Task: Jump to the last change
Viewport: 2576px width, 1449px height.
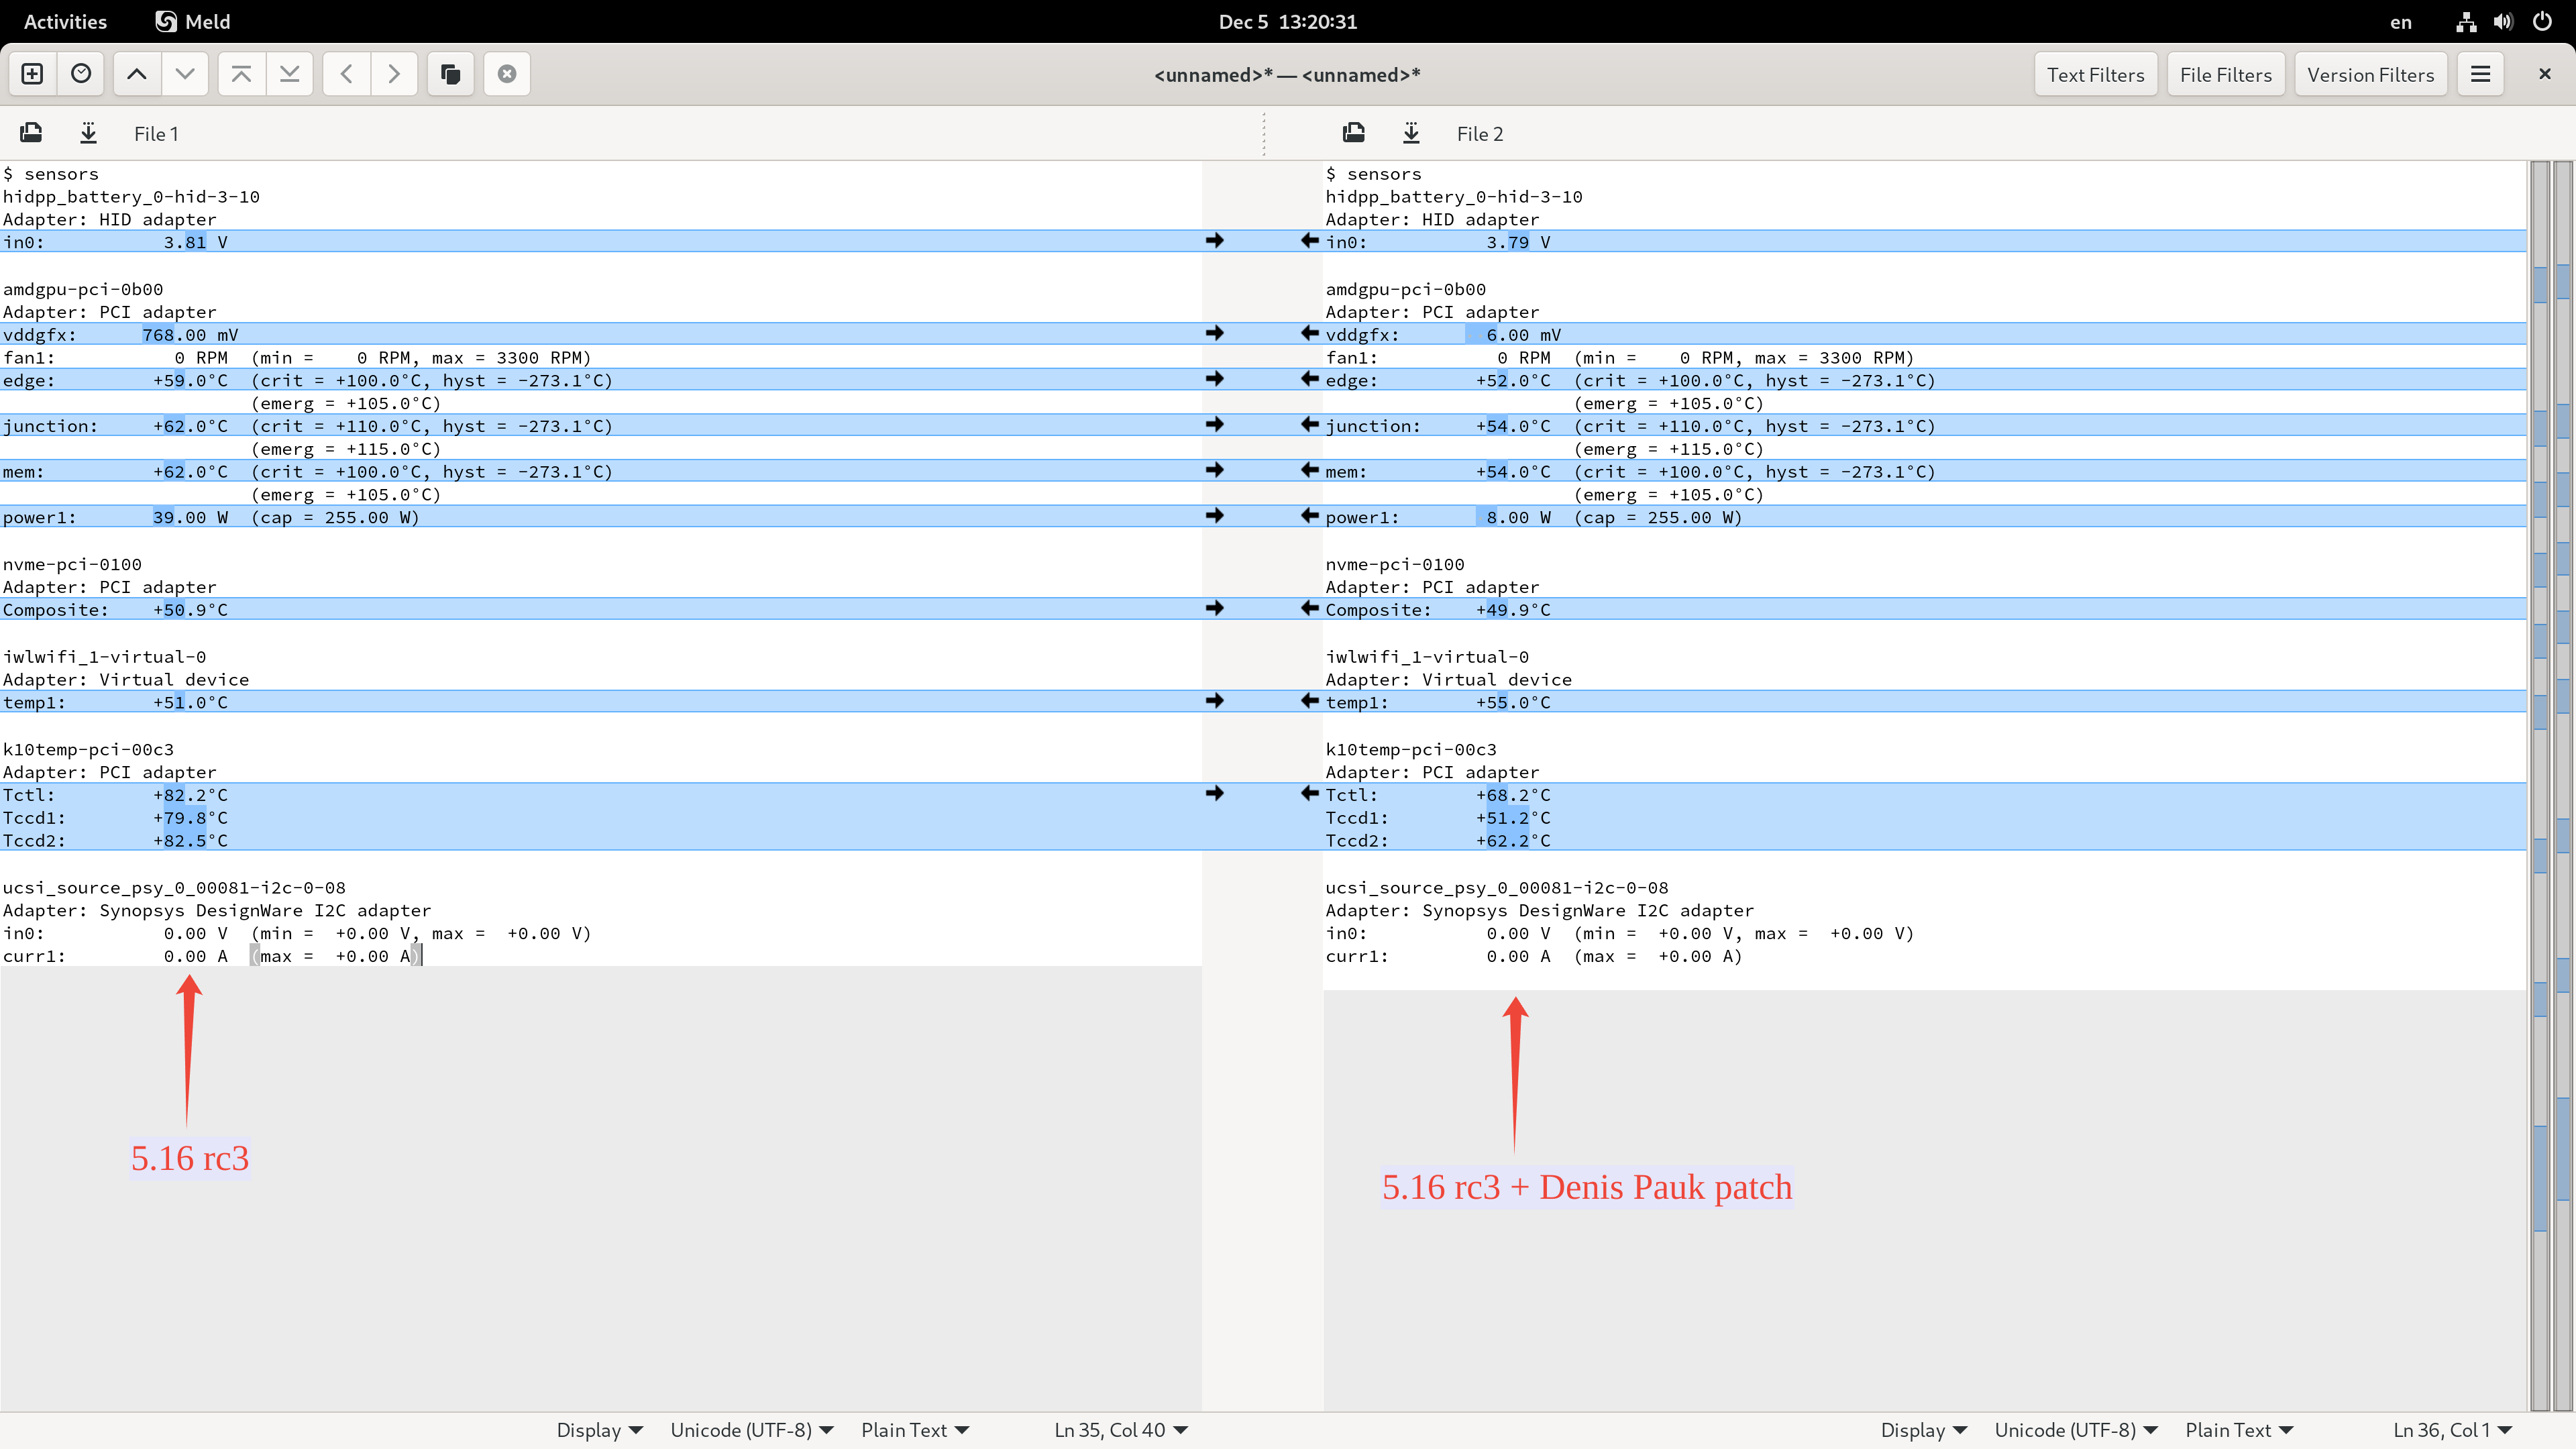Action: [x=289, y=73]
